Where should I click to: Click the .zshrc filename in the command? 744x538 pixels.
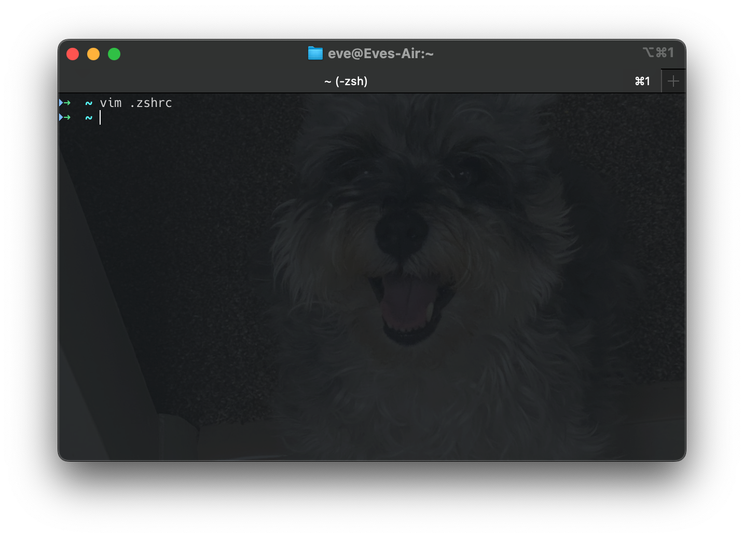coord(153,103)
